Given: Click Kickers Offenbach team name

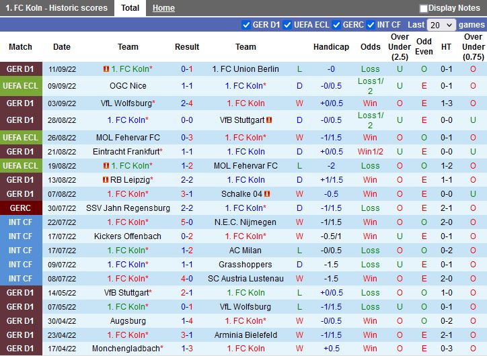Looking at the screenshot, I should tap(128, 236).
